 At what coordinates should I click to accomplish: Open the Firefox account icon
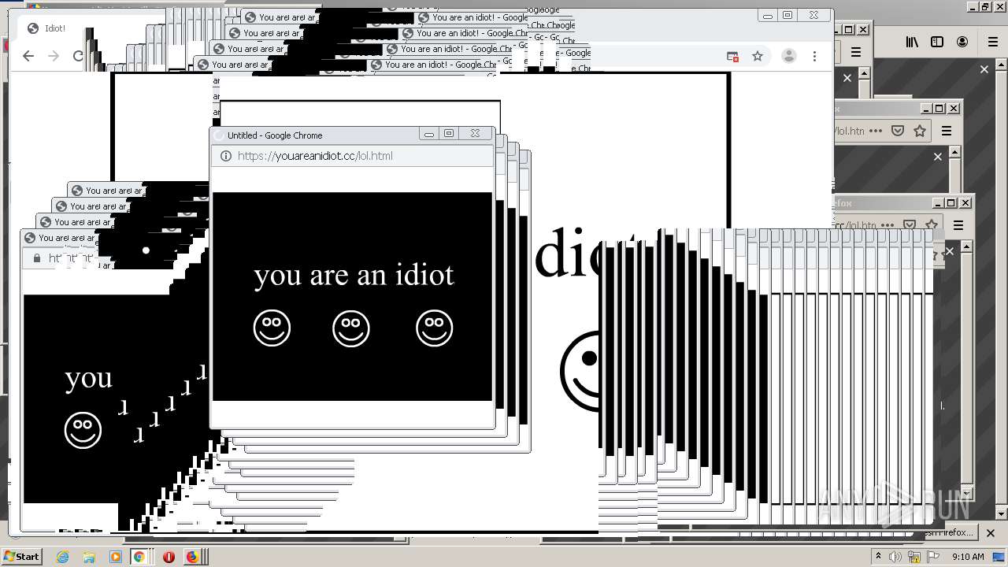pyautogui.click(x=962, y=42)
